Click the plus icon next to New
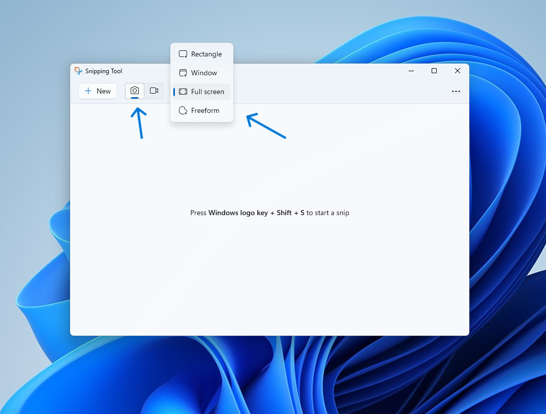This screenshot has height=414, width=546. pyautogui.click(x=88, y=91)
